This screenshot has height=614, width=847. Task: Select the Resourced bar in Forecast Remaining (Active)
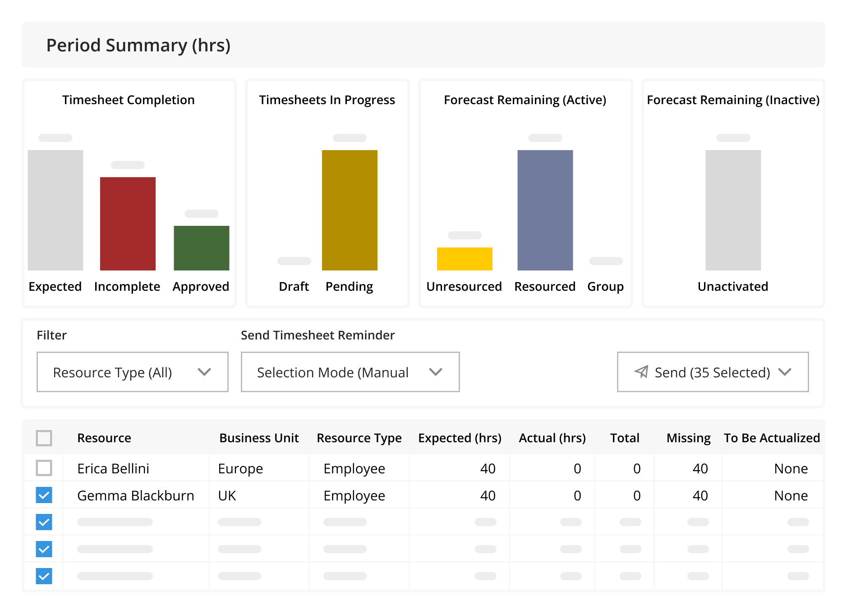coord(545,210)
